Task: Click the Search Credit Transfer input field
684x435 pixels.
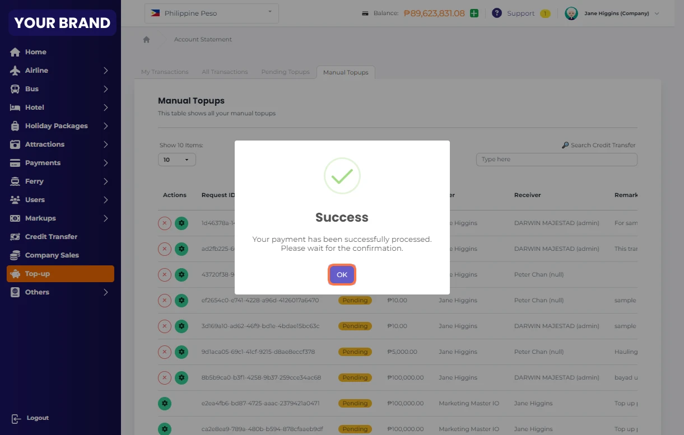Action: coord(556,160)
